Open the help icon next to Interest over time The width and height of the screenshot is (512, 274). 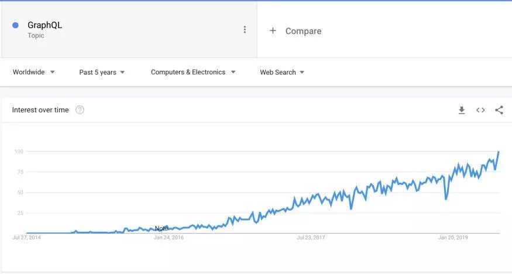80,110
